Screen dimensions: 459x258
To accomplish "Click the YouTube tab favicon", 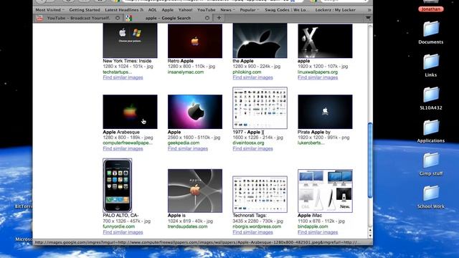I will pos(40,18).
